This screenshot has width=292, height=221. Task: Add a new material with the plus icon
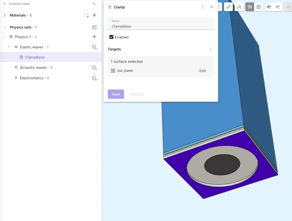tap(94, 15)
